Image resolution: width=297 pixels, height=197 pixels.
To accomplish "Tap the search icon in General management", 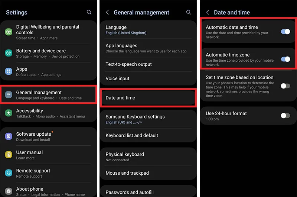I will tap(189, 12).
